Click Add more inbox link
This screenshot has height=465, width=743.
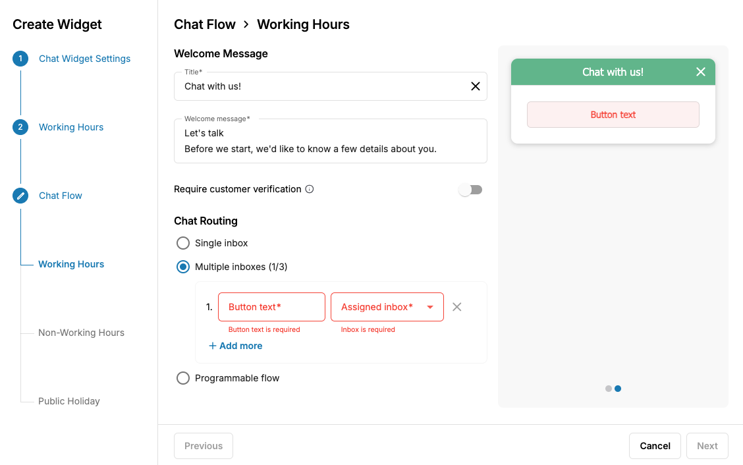coord(236,346)
